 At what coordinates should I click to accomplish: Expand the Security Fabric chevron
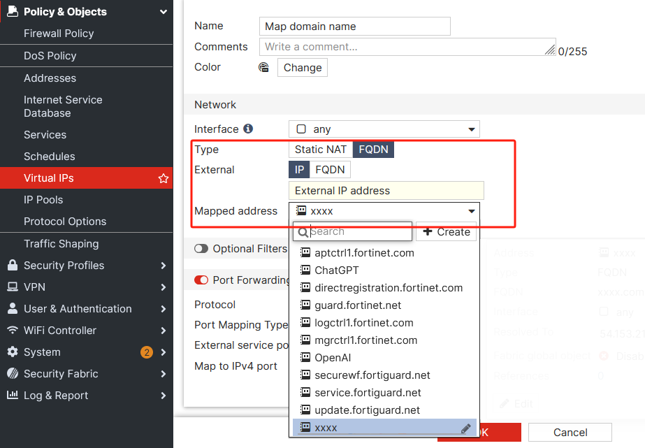[x=164, y=374]
